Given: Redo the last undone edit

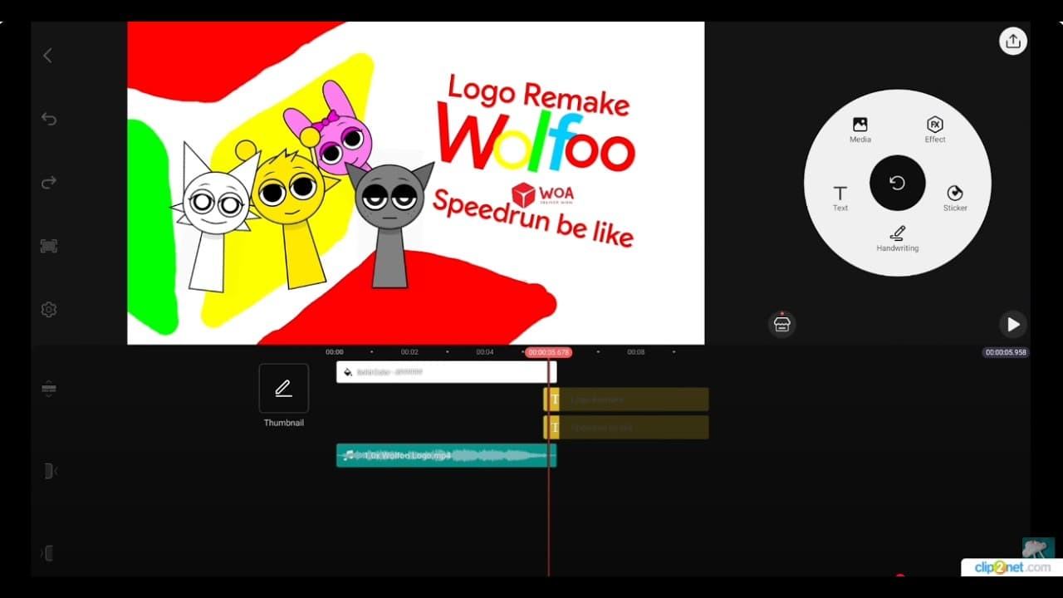Looking at the screenshot, I should [49, 182].
